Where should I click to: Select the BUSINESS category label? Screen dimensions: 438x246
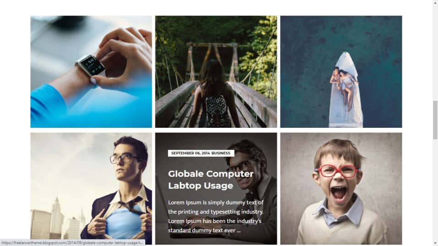221,153
